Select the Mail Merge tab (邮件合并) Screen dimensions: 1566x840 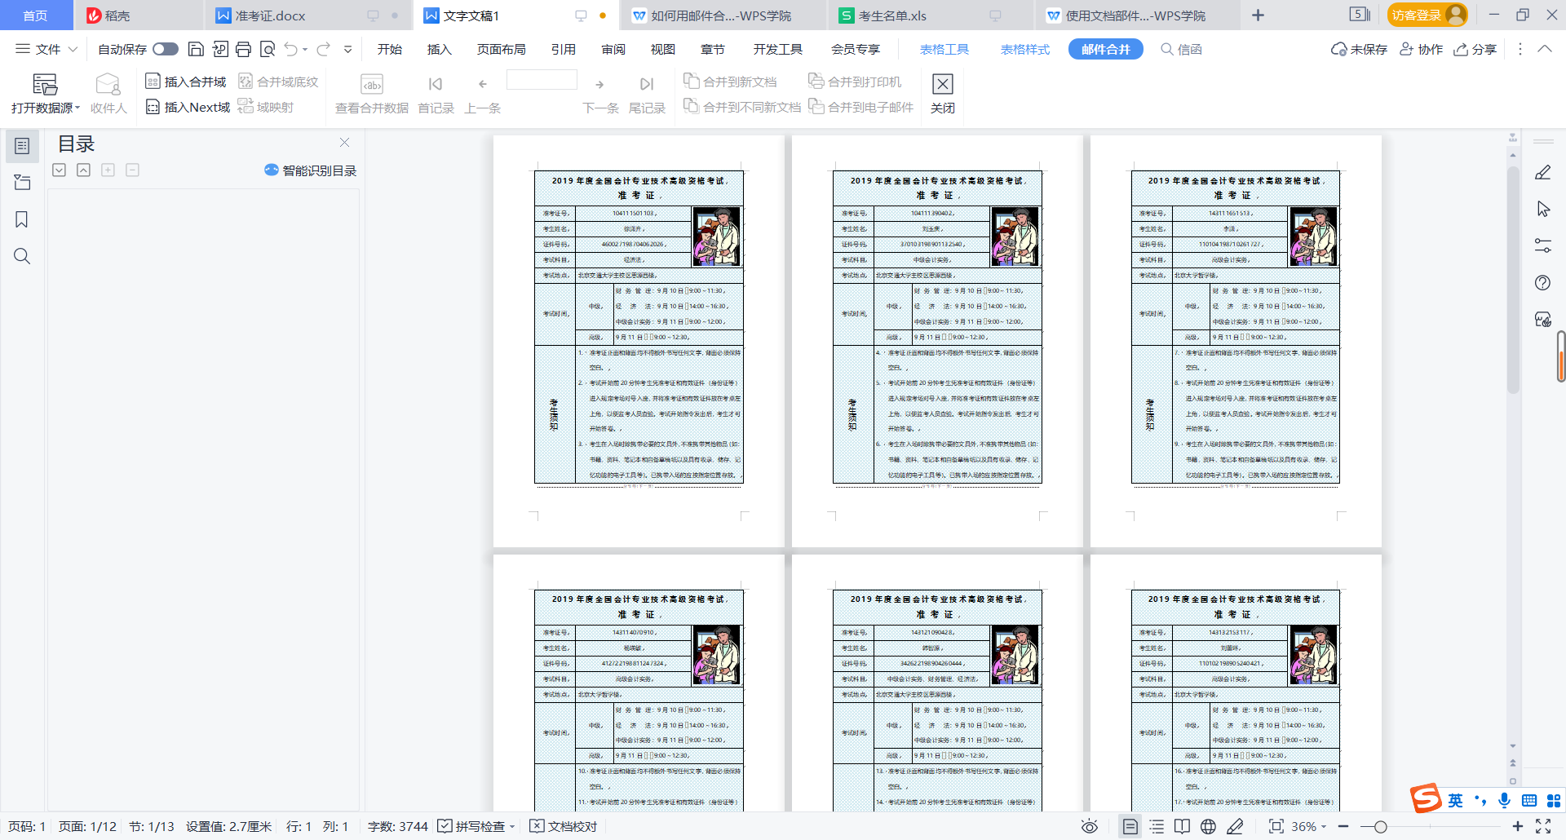[x=1106, y=49]
